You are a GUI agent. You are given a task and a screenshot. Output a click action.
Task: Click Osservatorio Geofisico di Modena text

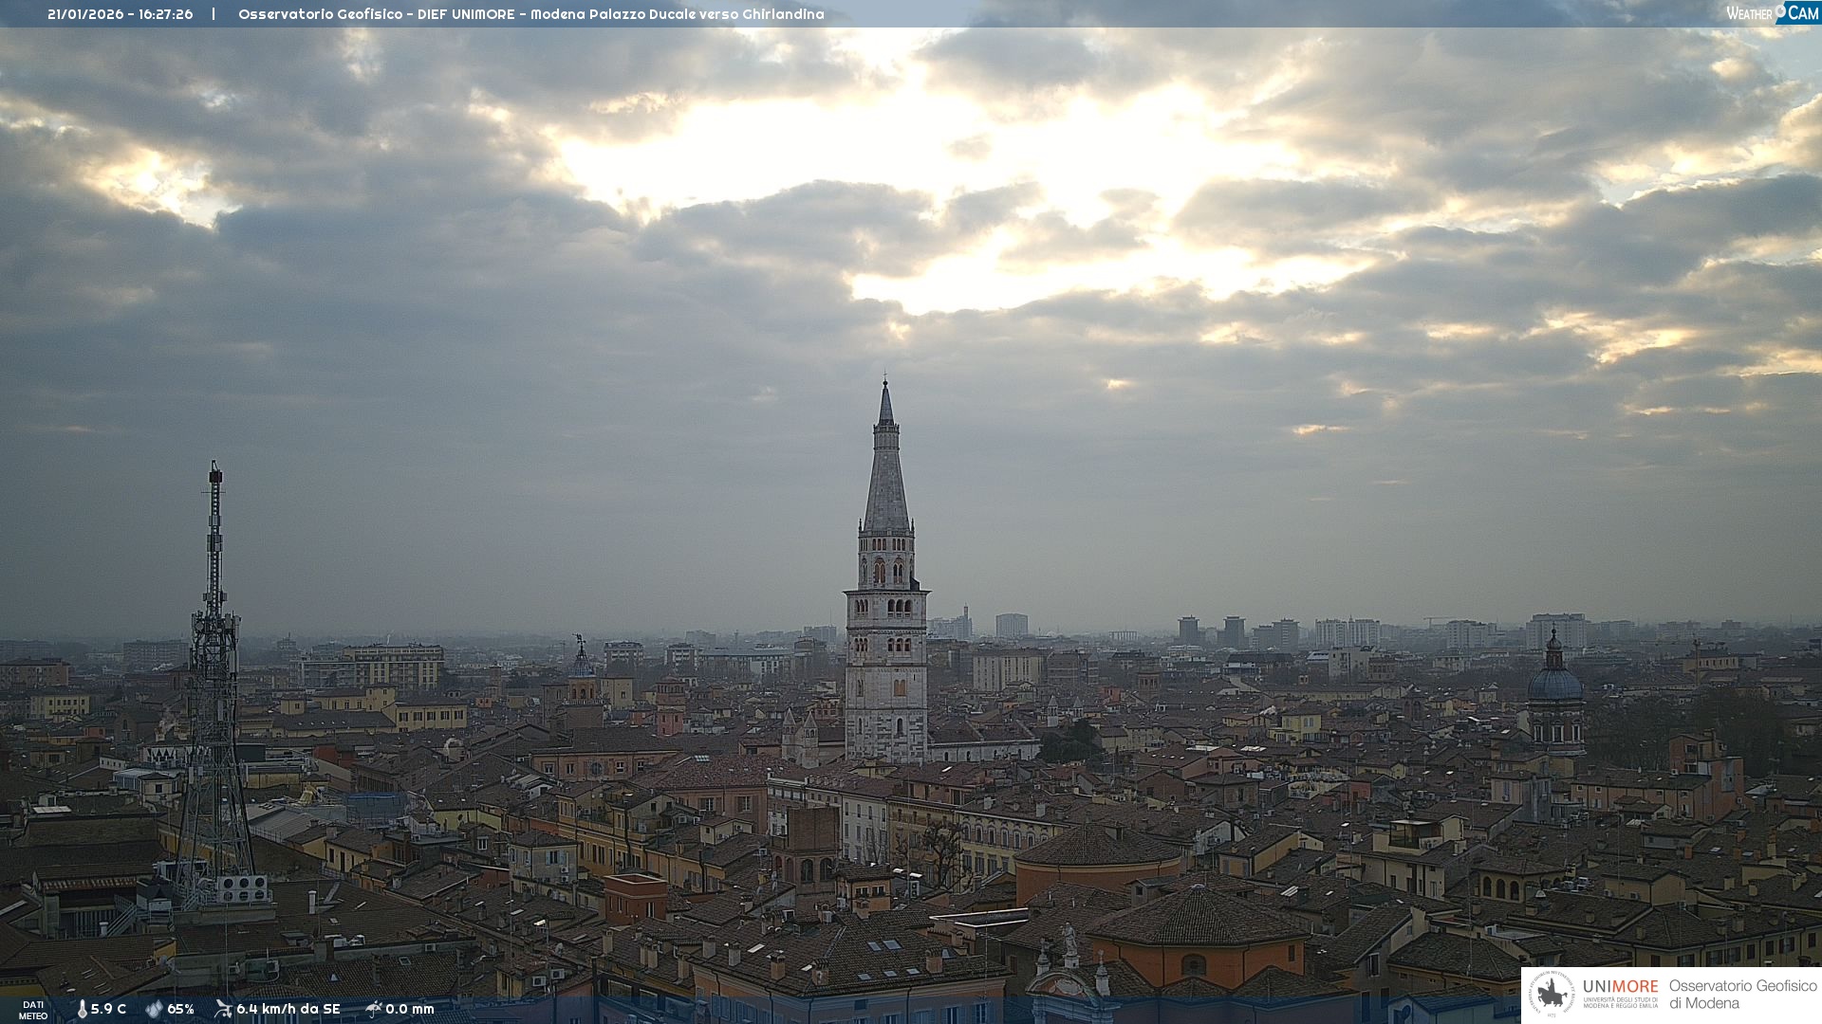[x=1742, y=995]
